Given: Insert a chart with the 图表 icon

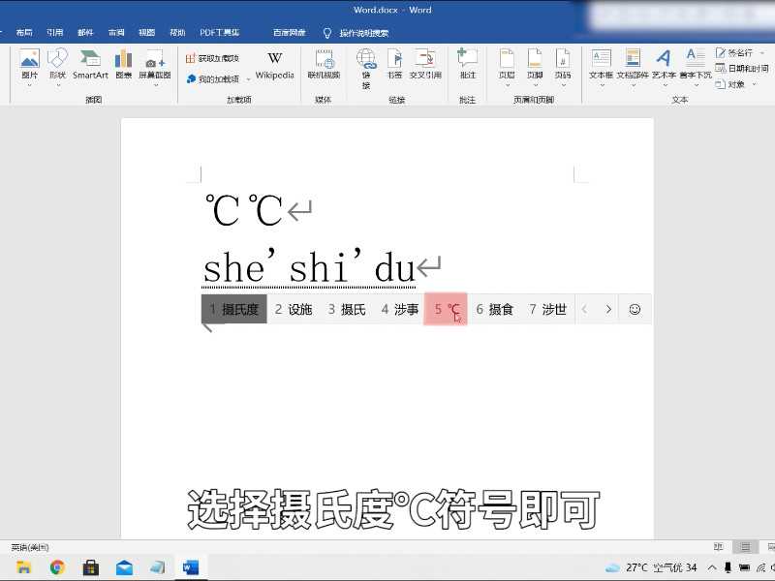Looking at the screenshot, I should [x=123, y=63].
